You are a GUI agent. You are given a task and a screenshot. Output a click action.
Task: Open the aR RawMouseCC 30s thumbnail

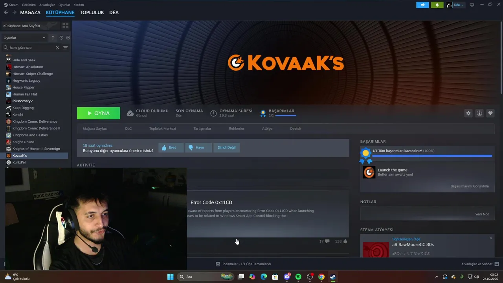[376, 250]
